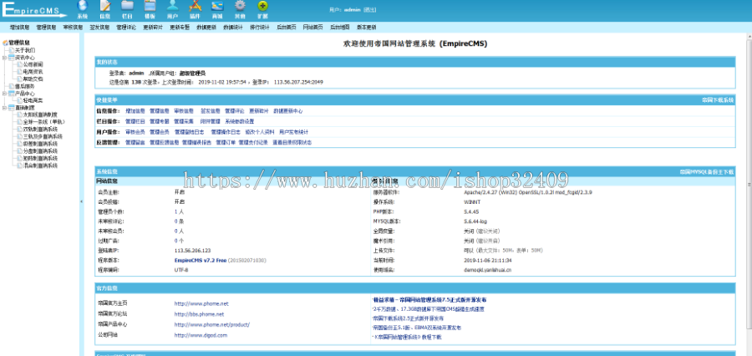Viewport: 752px width, 356px height.
Task: Click quick-menu link 管理栏目
Action: tap(135, 121)
